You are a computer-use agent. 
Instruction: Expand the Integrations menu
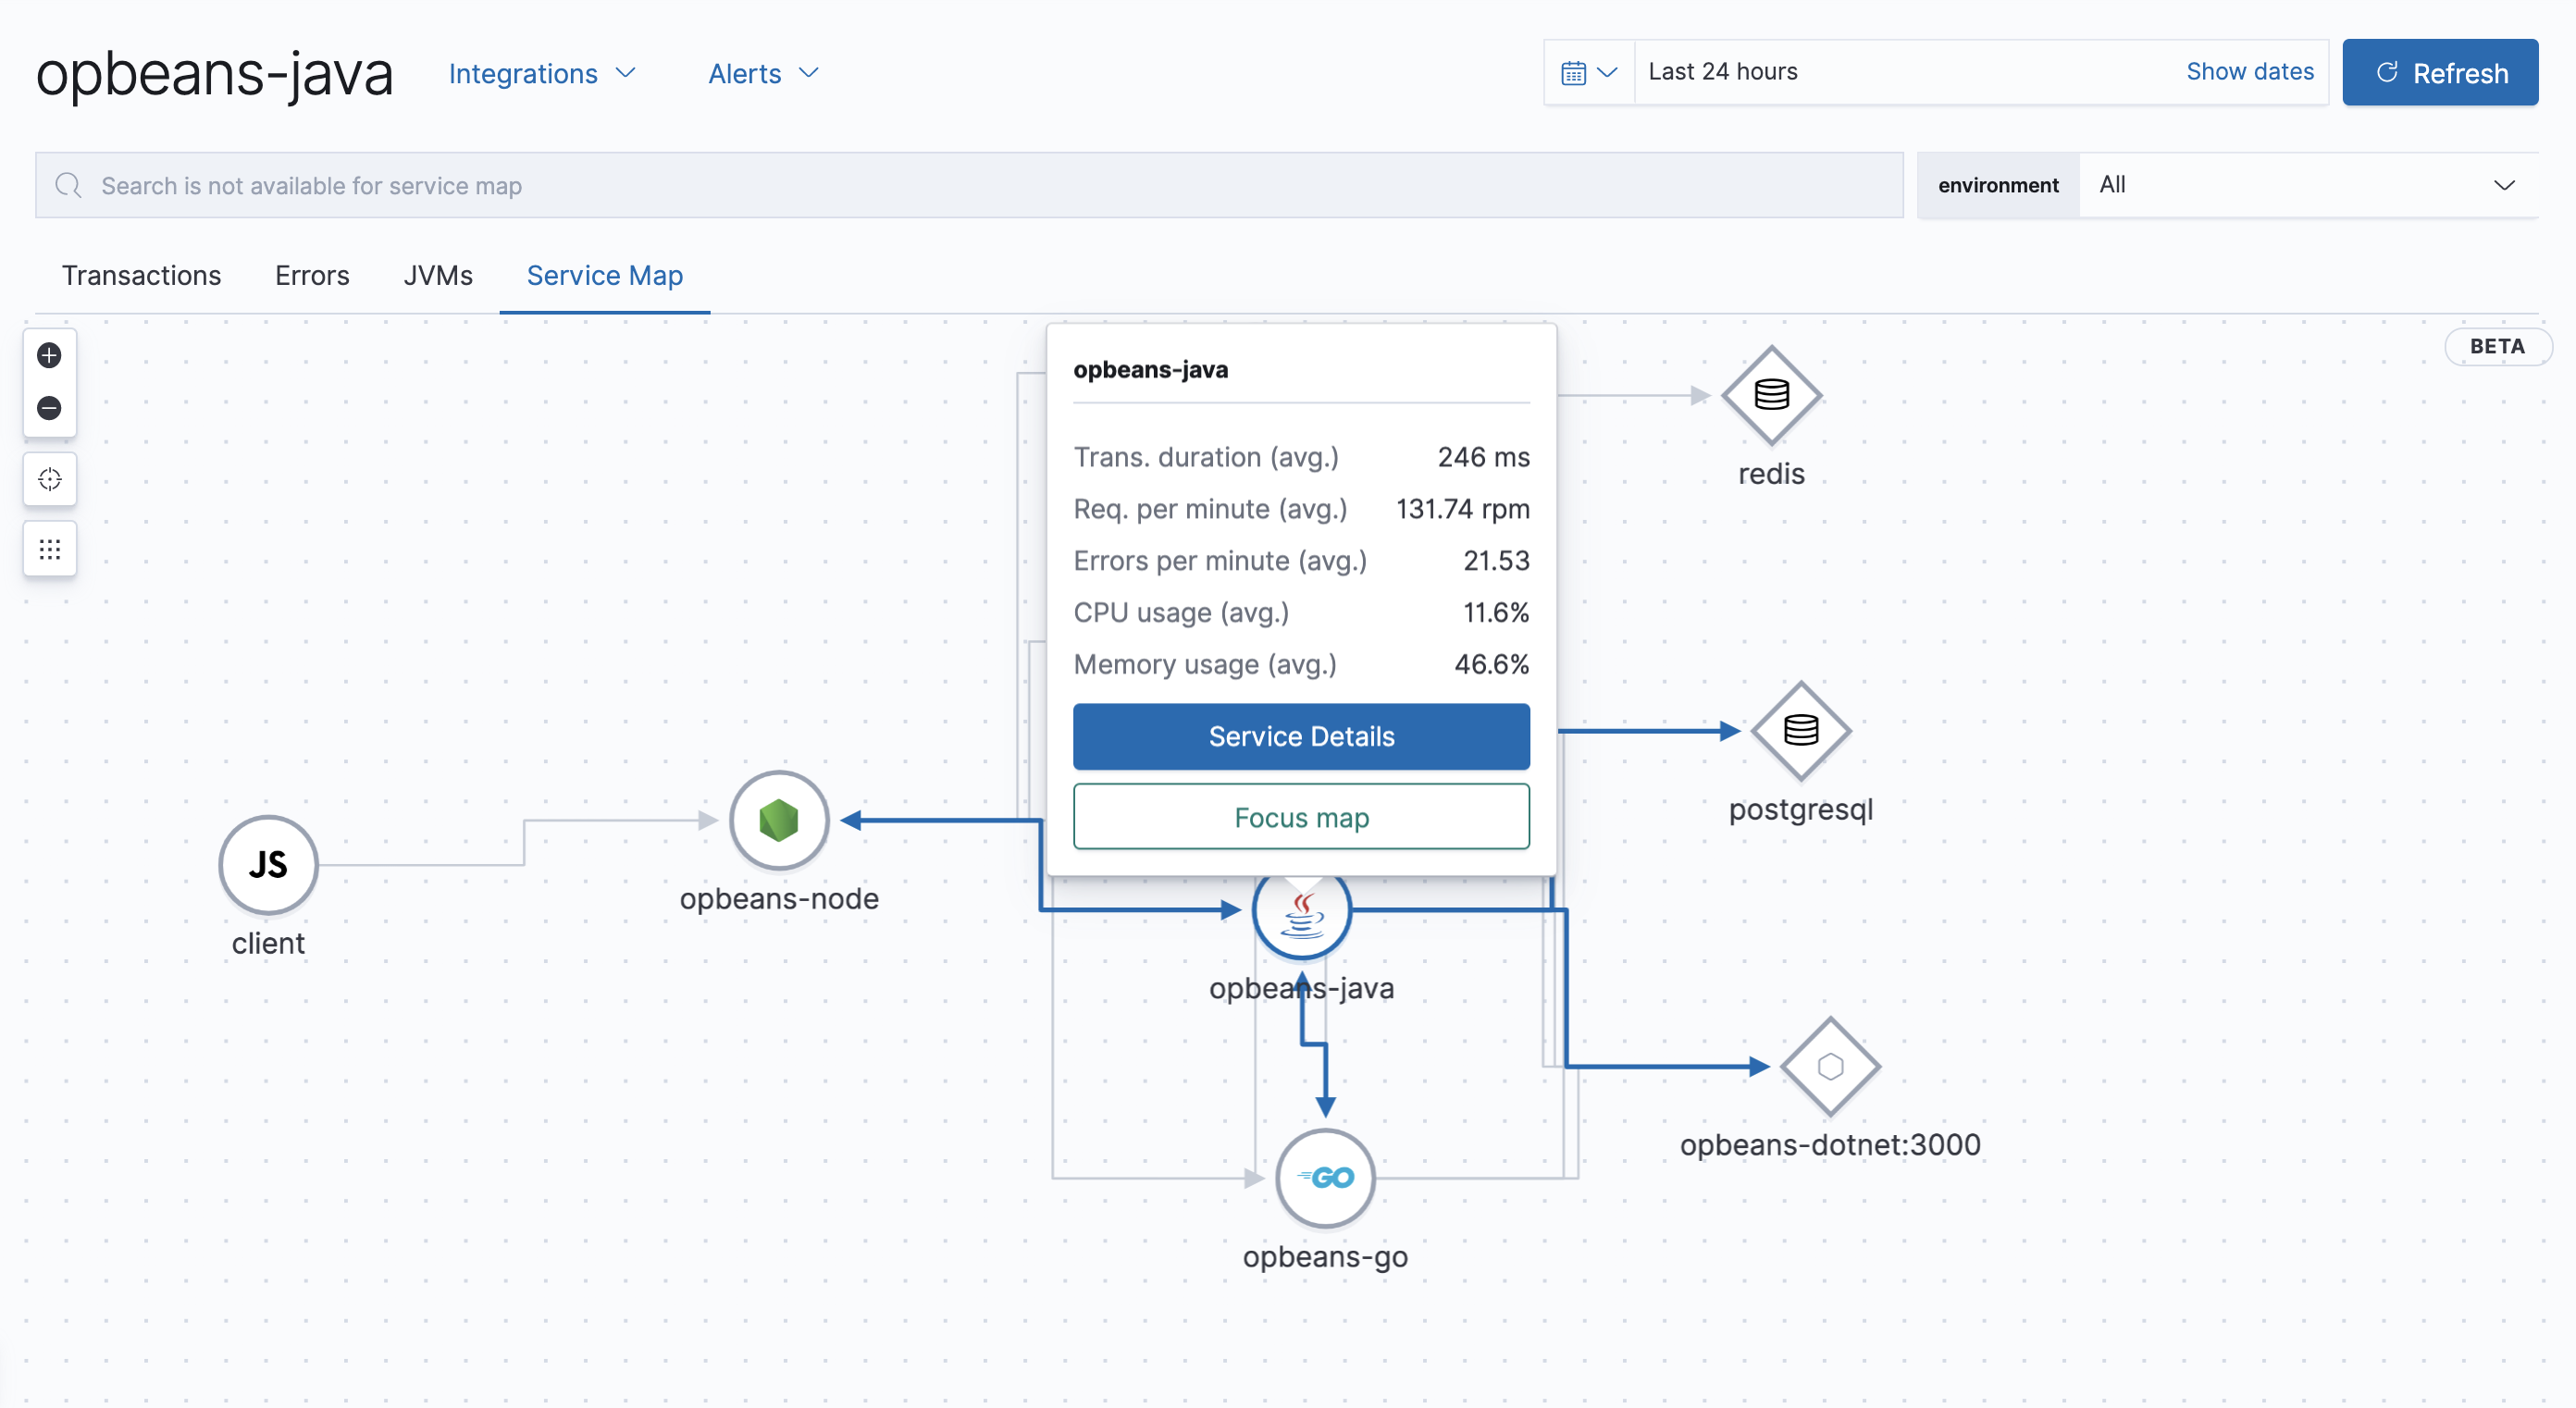(x=543, y=73)
